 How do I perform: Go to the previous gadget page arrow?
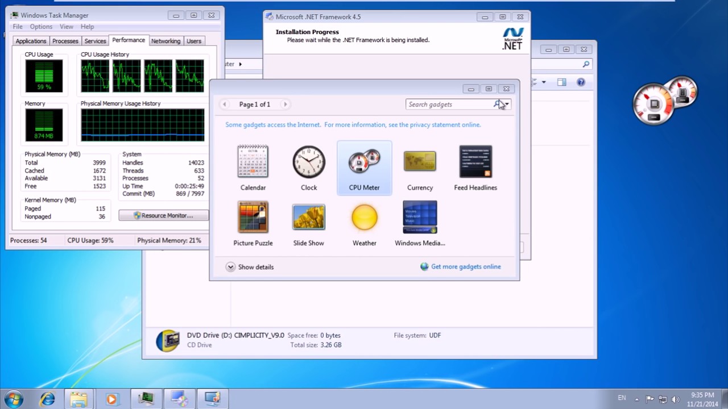coord(225,105)
